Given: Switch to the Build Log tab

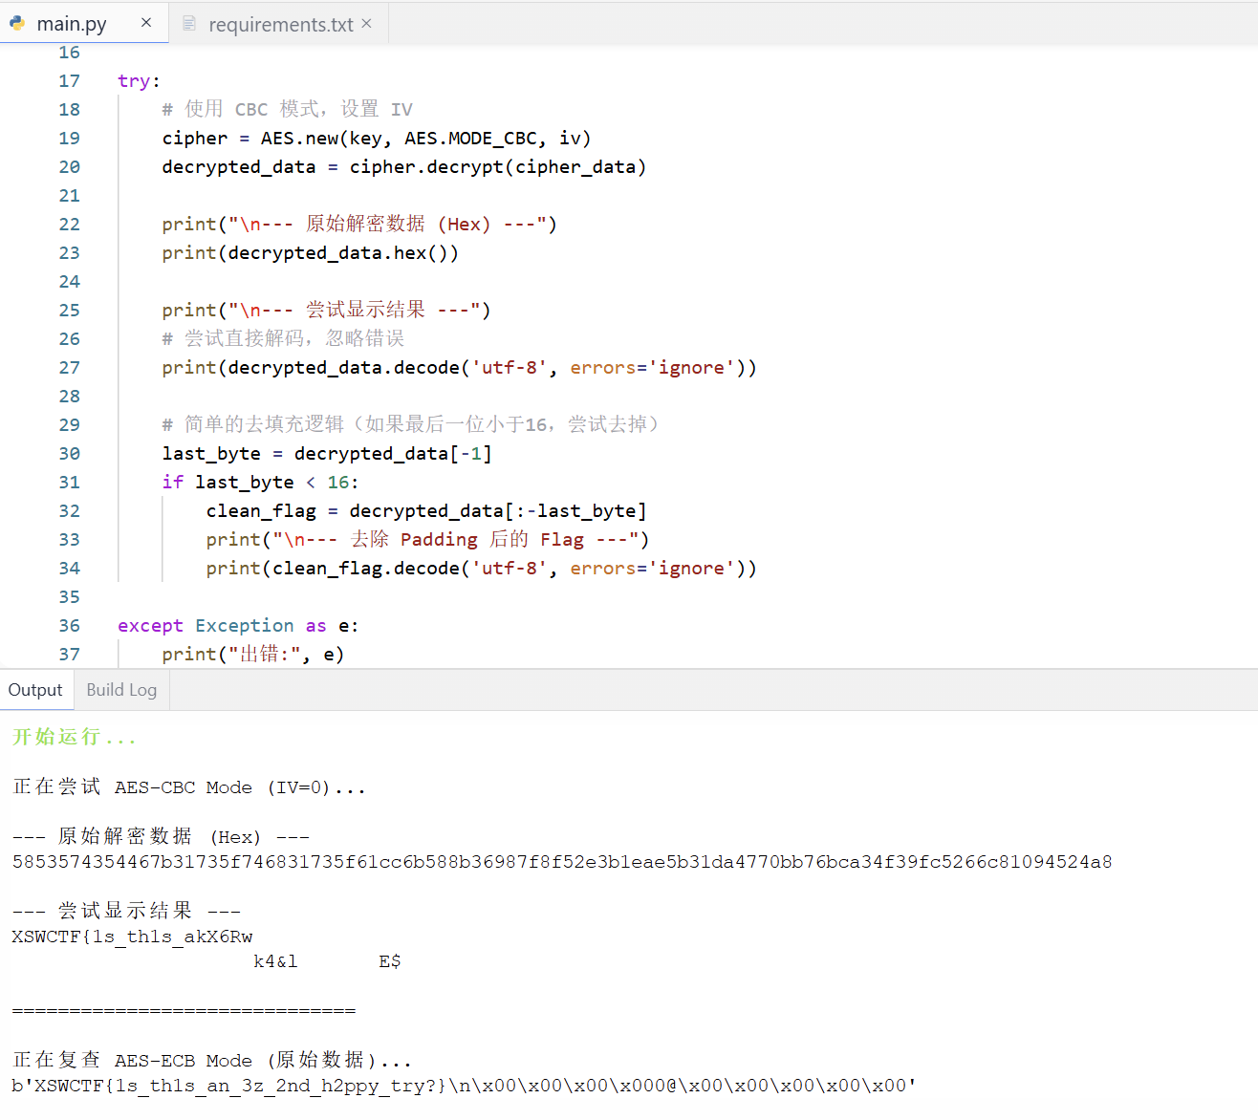Looking at the screenshot, I should pos(120,689).
